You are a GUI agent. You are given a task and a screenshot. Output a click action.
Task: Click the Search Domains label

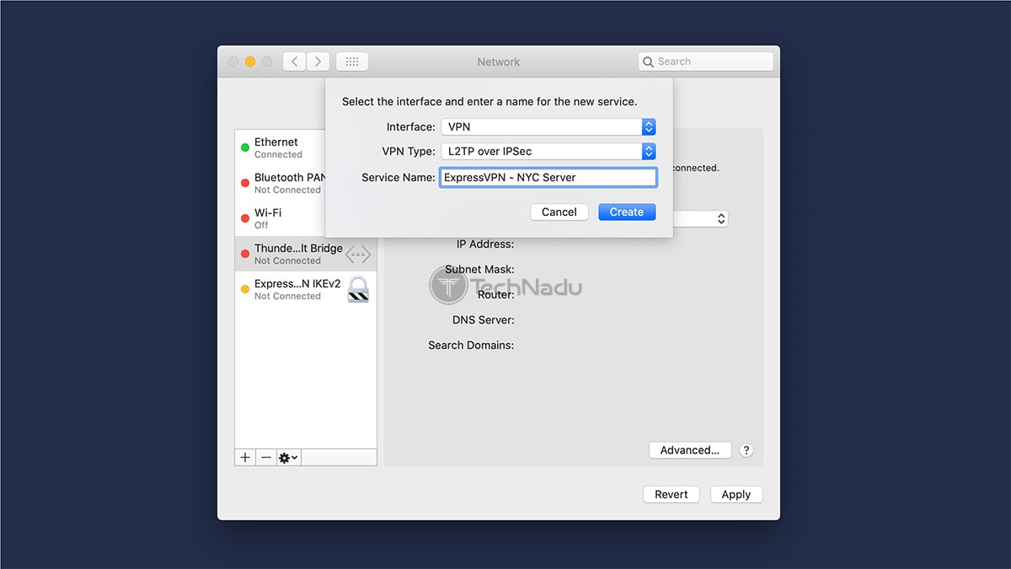point(471,346)
